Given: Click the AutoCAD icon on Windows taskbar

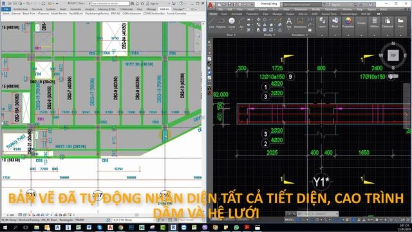Looking at the screenshot, I should click(x=110, y=227).
